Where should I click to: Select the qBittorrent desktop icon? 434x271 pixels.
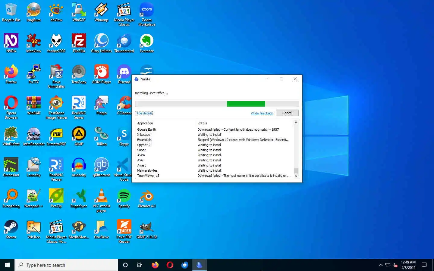(101, 167)
